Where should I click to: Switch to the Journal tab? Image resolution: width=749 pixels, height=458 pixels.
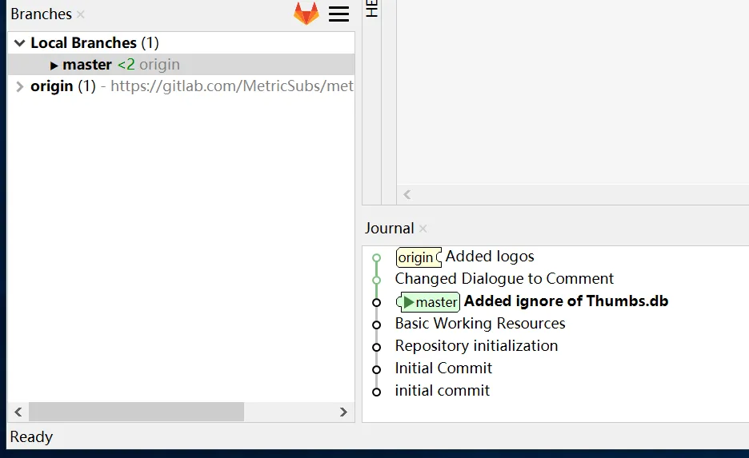390,229
